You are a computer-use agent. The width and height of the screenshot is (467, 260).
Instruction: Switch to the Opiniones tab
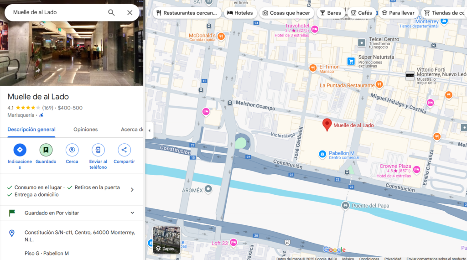86,130
